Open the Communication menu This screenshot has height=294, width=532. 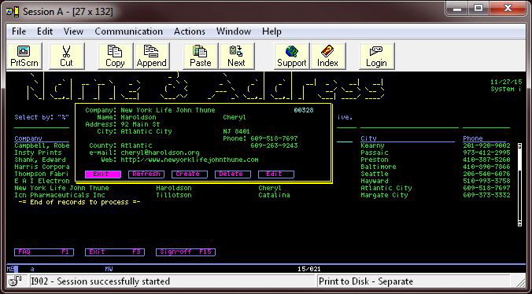pos(128,31)
